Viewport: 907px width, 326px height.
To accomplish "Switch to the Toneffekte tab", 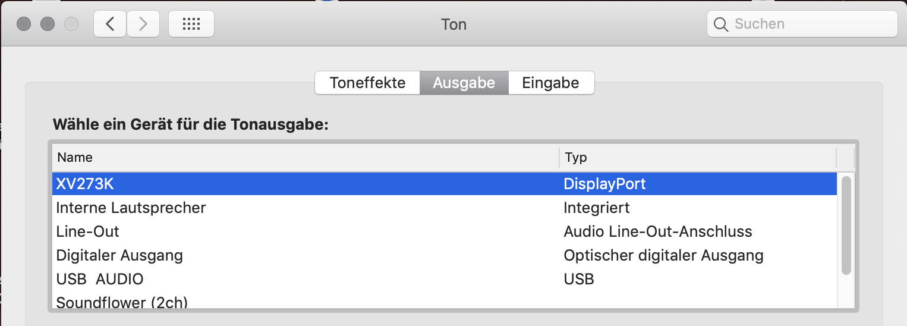I will click(367, 83).
